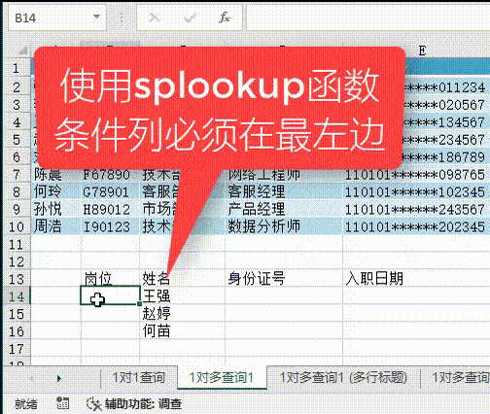Click ID number ending 098765

coord(416,175)
